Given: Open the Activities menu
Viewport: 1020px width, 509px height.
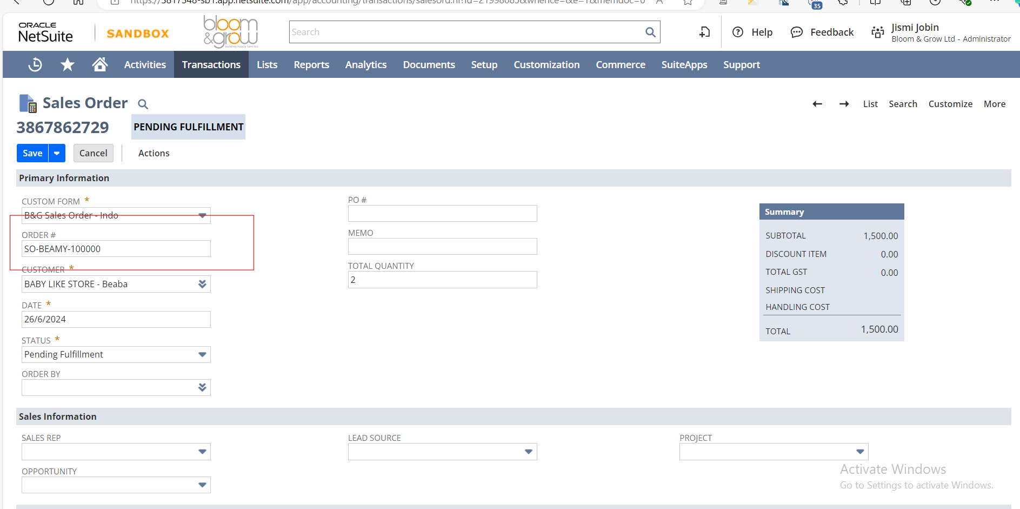Looking at the screenshot, I should pos(145,64).
